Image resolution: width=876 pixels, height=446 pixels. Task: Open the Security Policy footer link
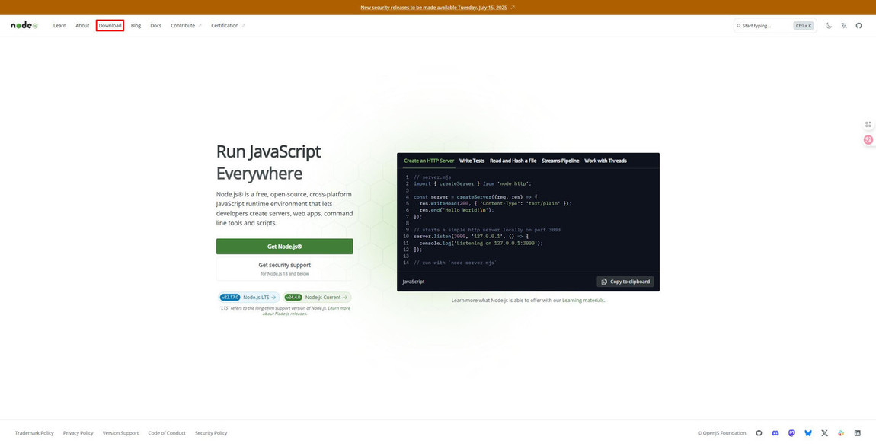point(211,433)
